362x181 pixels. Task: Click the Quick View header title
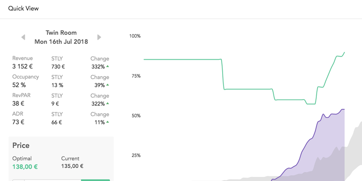(x=24, y=9)
